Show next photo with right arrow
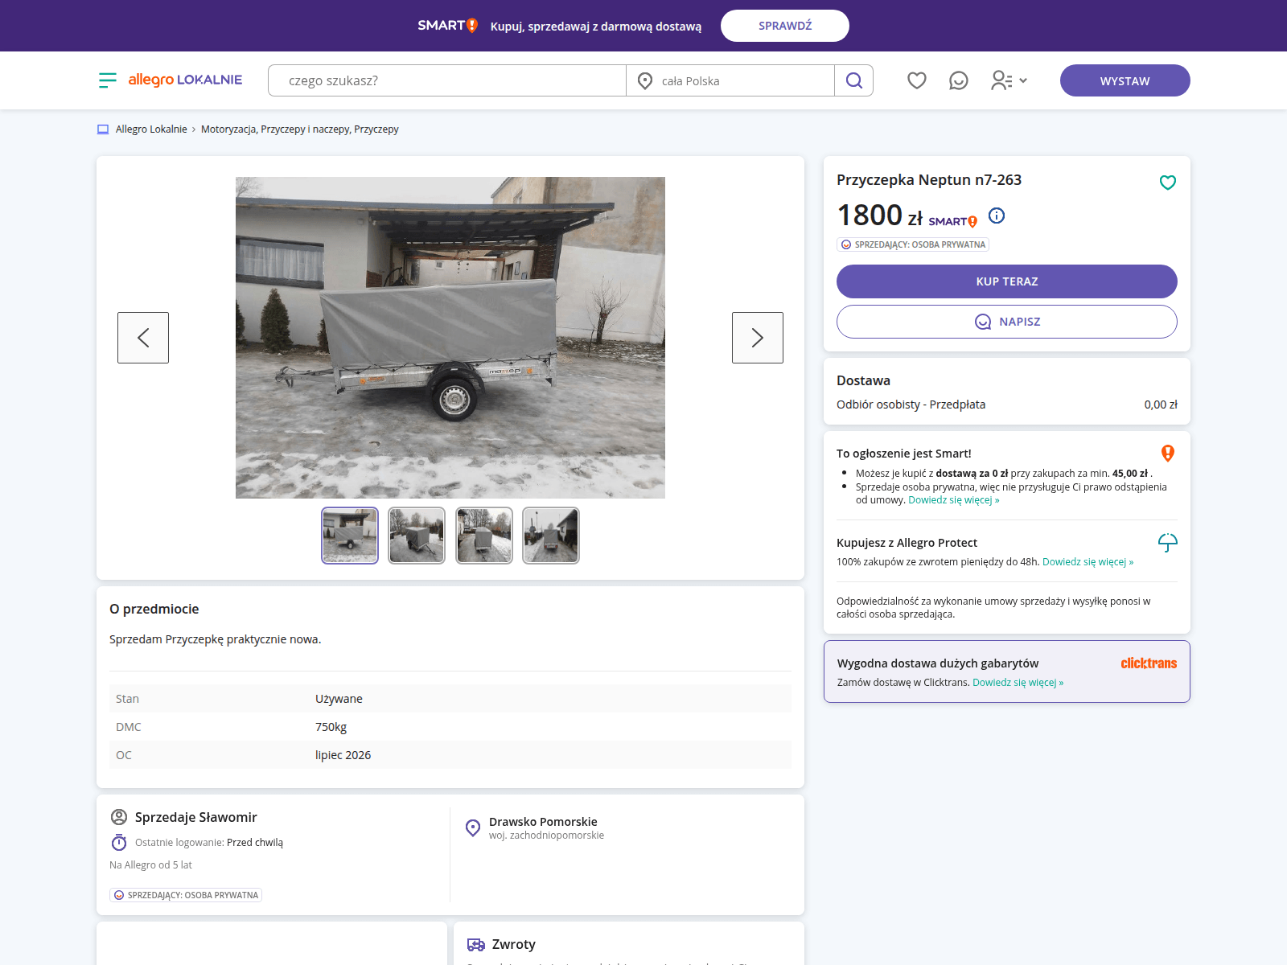1287x965 pixels. click(757, 338)
